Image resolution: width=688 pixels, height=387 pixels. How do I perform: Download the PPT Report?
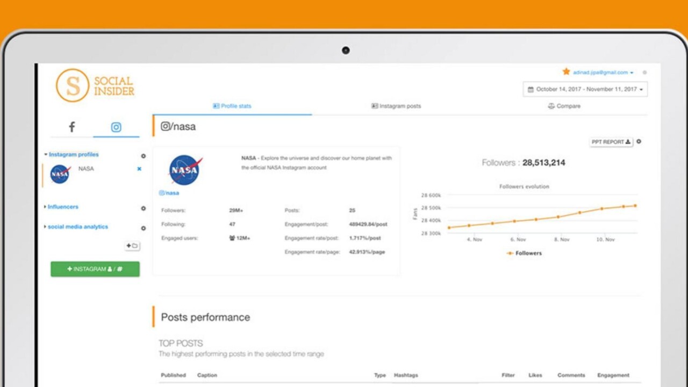click(x=611, y=142)
